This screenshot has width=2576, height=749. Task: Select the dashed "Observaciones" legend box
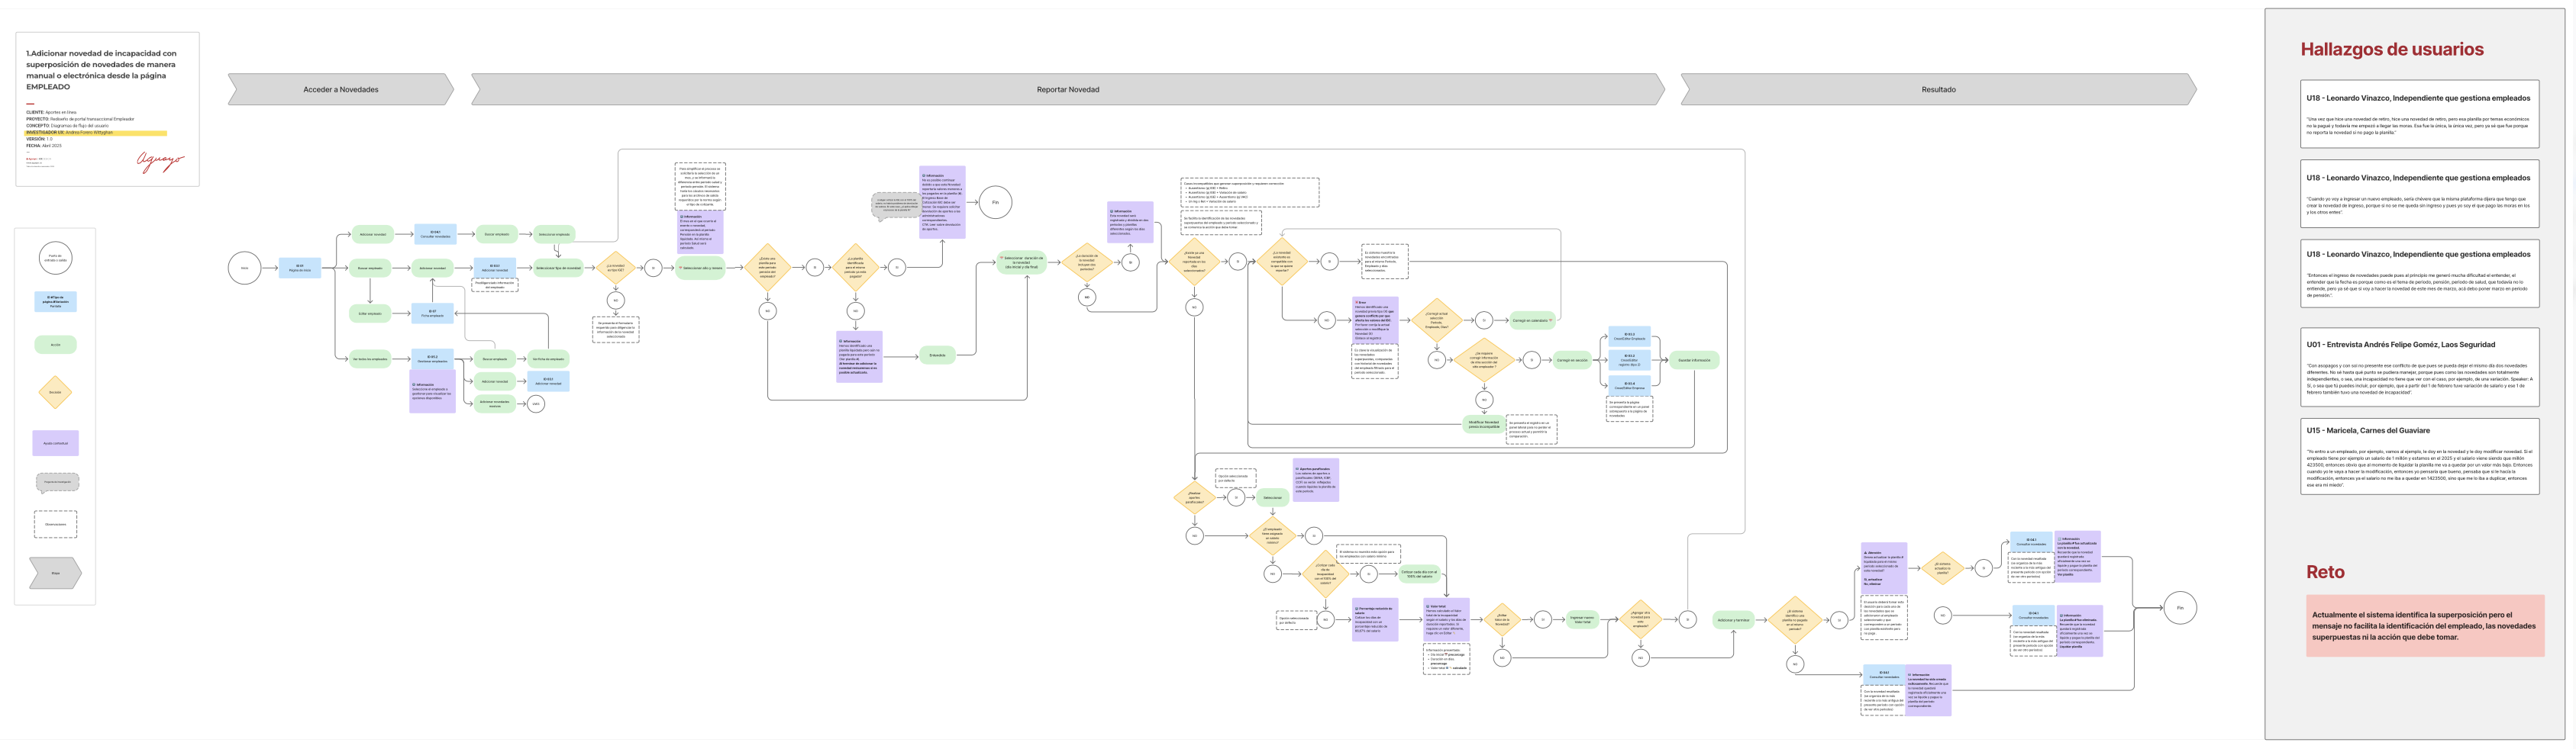(x=55, y=524)
